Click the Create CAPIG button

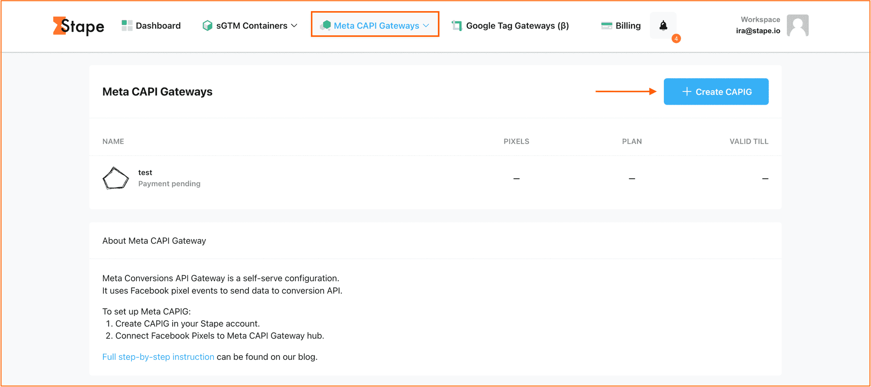716,91
